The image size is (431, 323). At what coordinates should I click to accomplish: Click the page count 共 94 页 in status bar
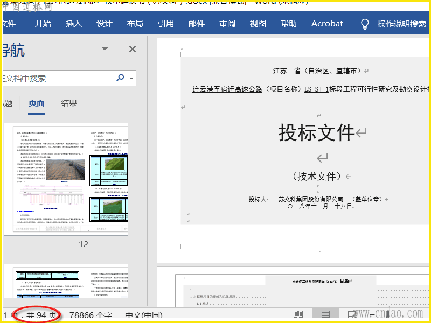pyautogui.click(x=41, y=315)
